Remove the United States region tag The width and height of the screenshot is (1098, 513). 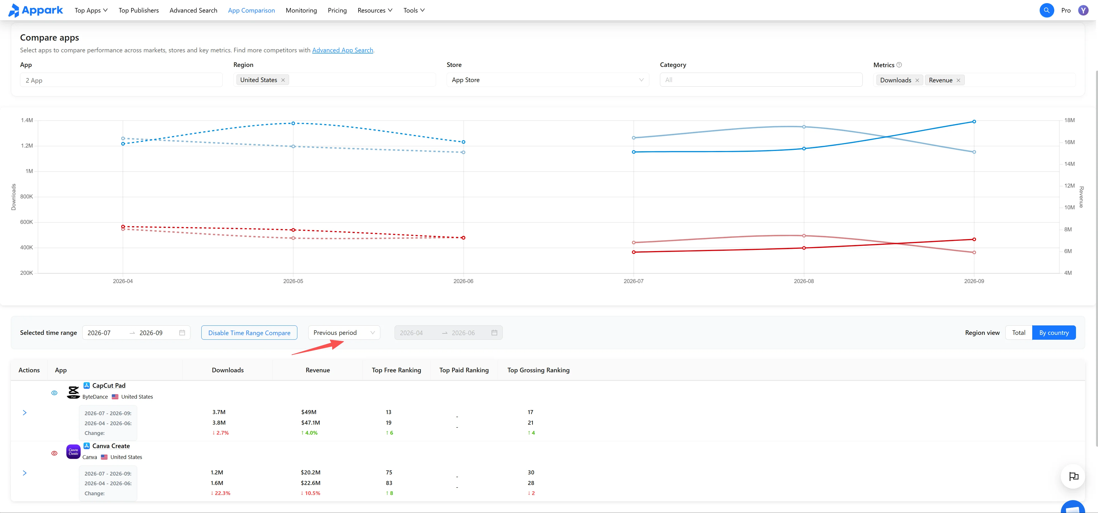[x=283, y=80]
